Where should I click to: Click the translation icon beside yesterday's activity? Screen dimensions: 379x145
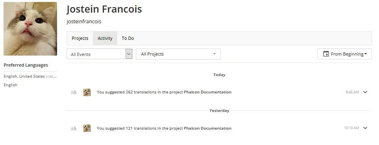[74, 128]
